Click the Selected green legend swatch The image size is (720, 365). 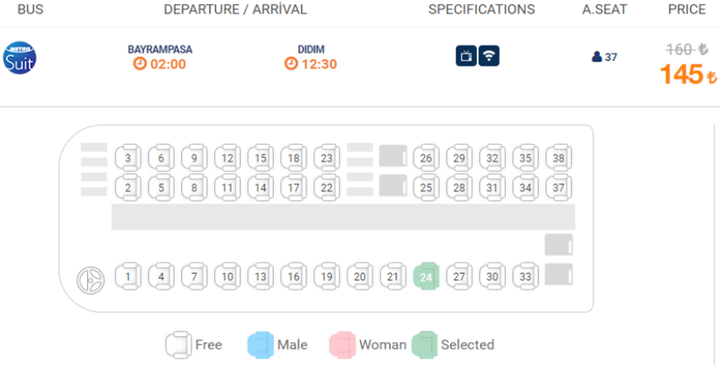(x=425, y=344)
